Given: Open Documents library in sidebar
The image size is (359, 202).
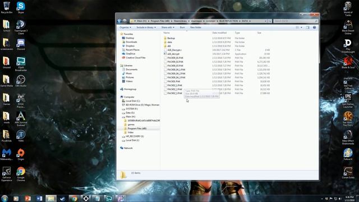Looking at the screenshot, I should point(132,70).
